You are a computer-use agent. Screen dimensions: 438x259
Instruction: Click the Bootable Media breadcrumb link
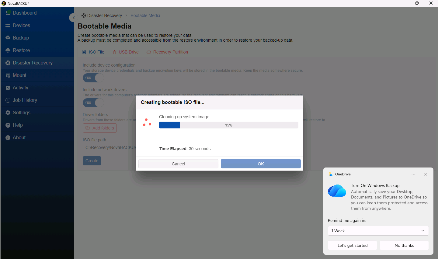[145, 16]
